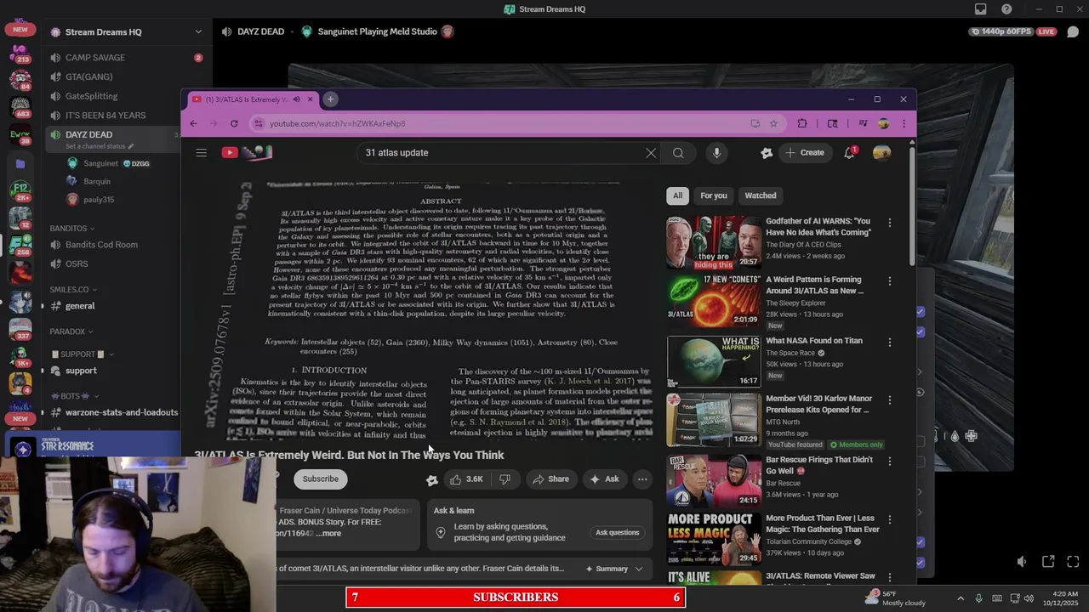Image resolution: width=1089 pixels, height=612 pixels.
Task: Open the A Weird Pattern is Forming thumbnail
Action: click(x=714, y=301)
